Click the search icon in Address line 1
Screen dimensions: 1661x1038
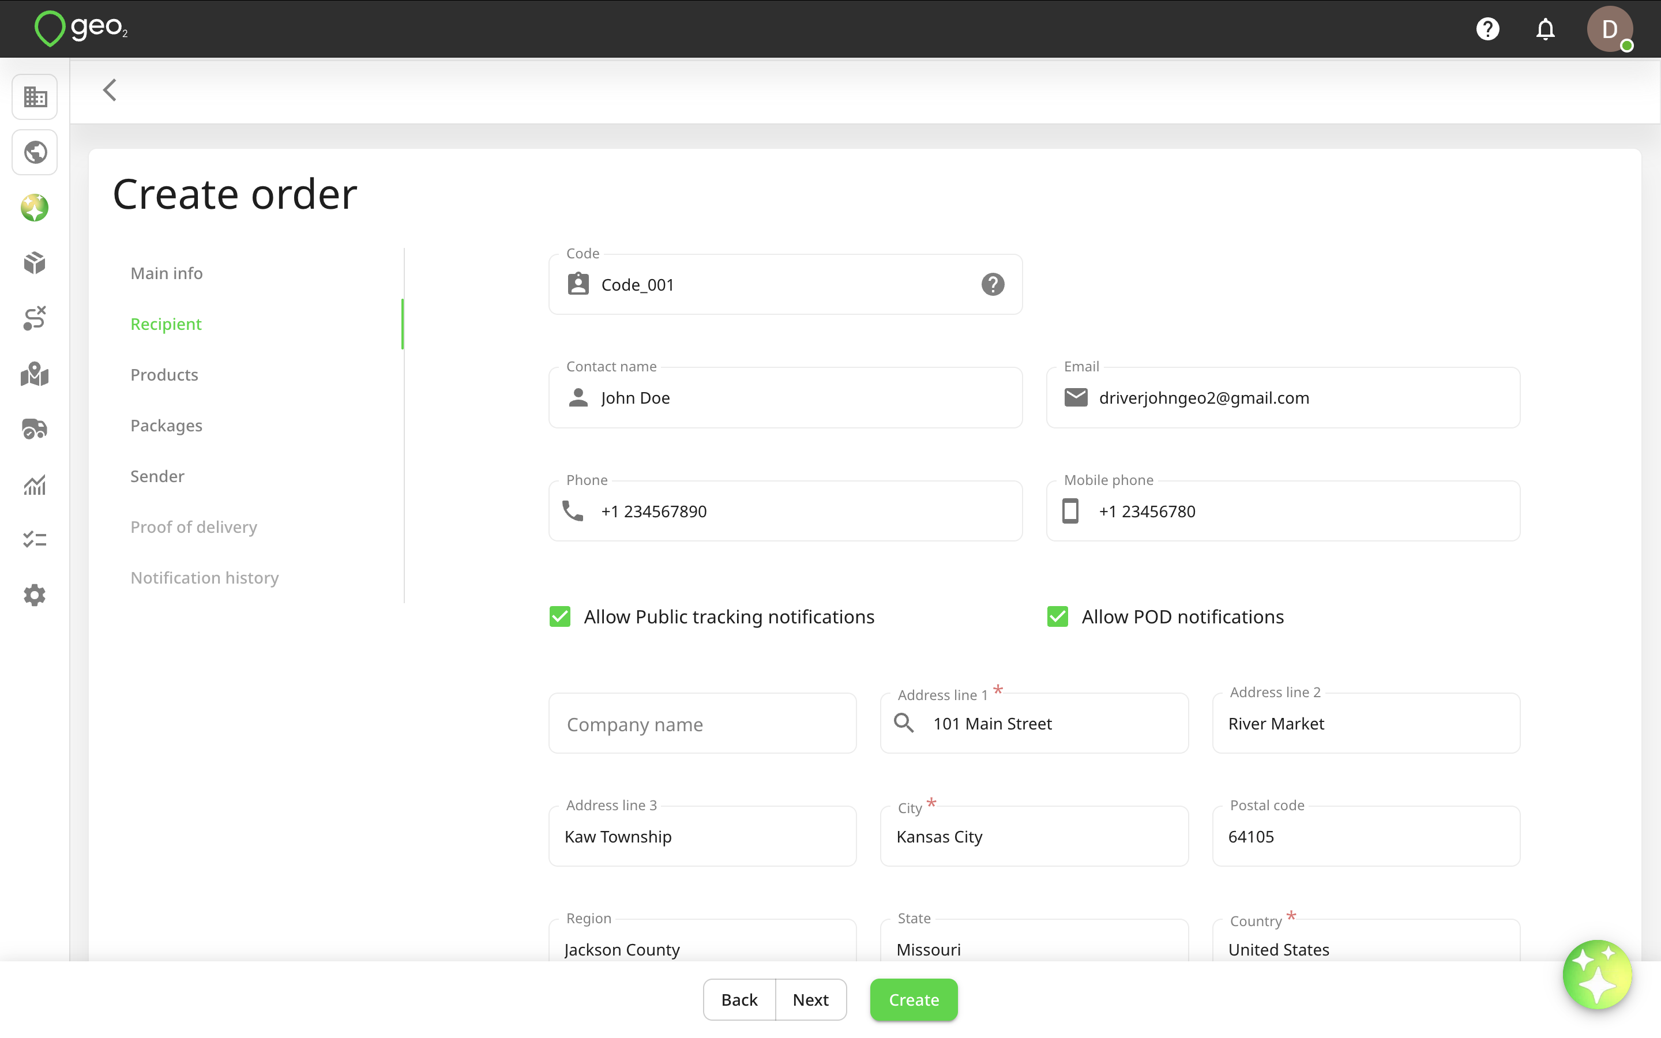coord(904,723)
